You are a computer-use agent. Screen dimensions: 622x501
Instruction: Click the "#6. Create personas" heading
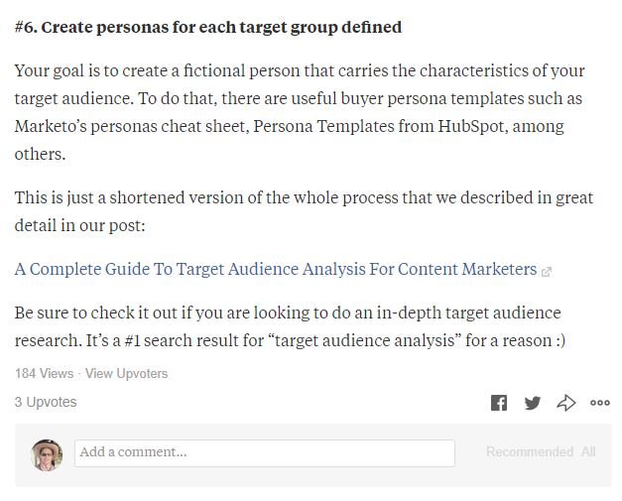pos(208,27)
